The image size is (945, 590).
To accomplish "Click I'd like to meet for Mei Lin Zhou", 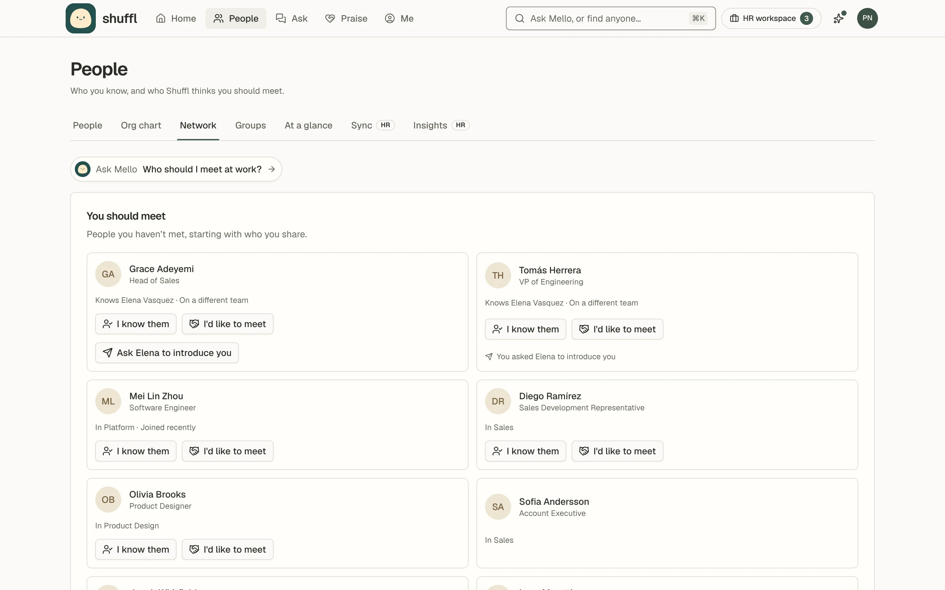I will 228,451.
